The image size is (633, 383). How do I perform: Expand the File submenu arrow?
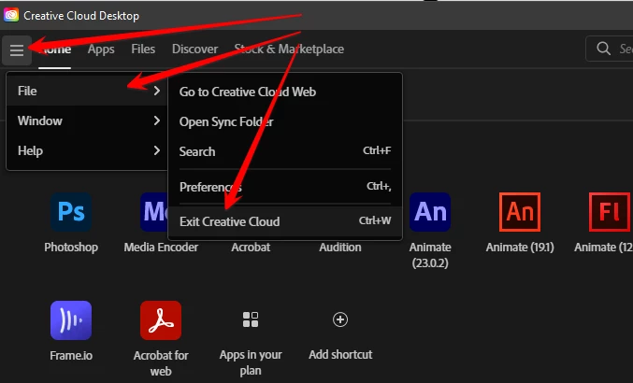pos(157,91)
